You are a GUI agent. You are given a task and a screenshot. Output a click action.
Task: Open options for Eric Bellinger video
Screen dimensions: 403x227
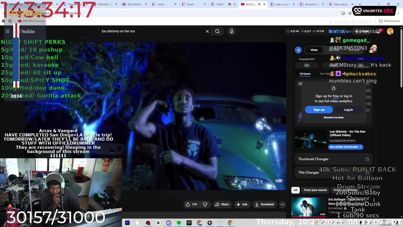coord(374,200)
